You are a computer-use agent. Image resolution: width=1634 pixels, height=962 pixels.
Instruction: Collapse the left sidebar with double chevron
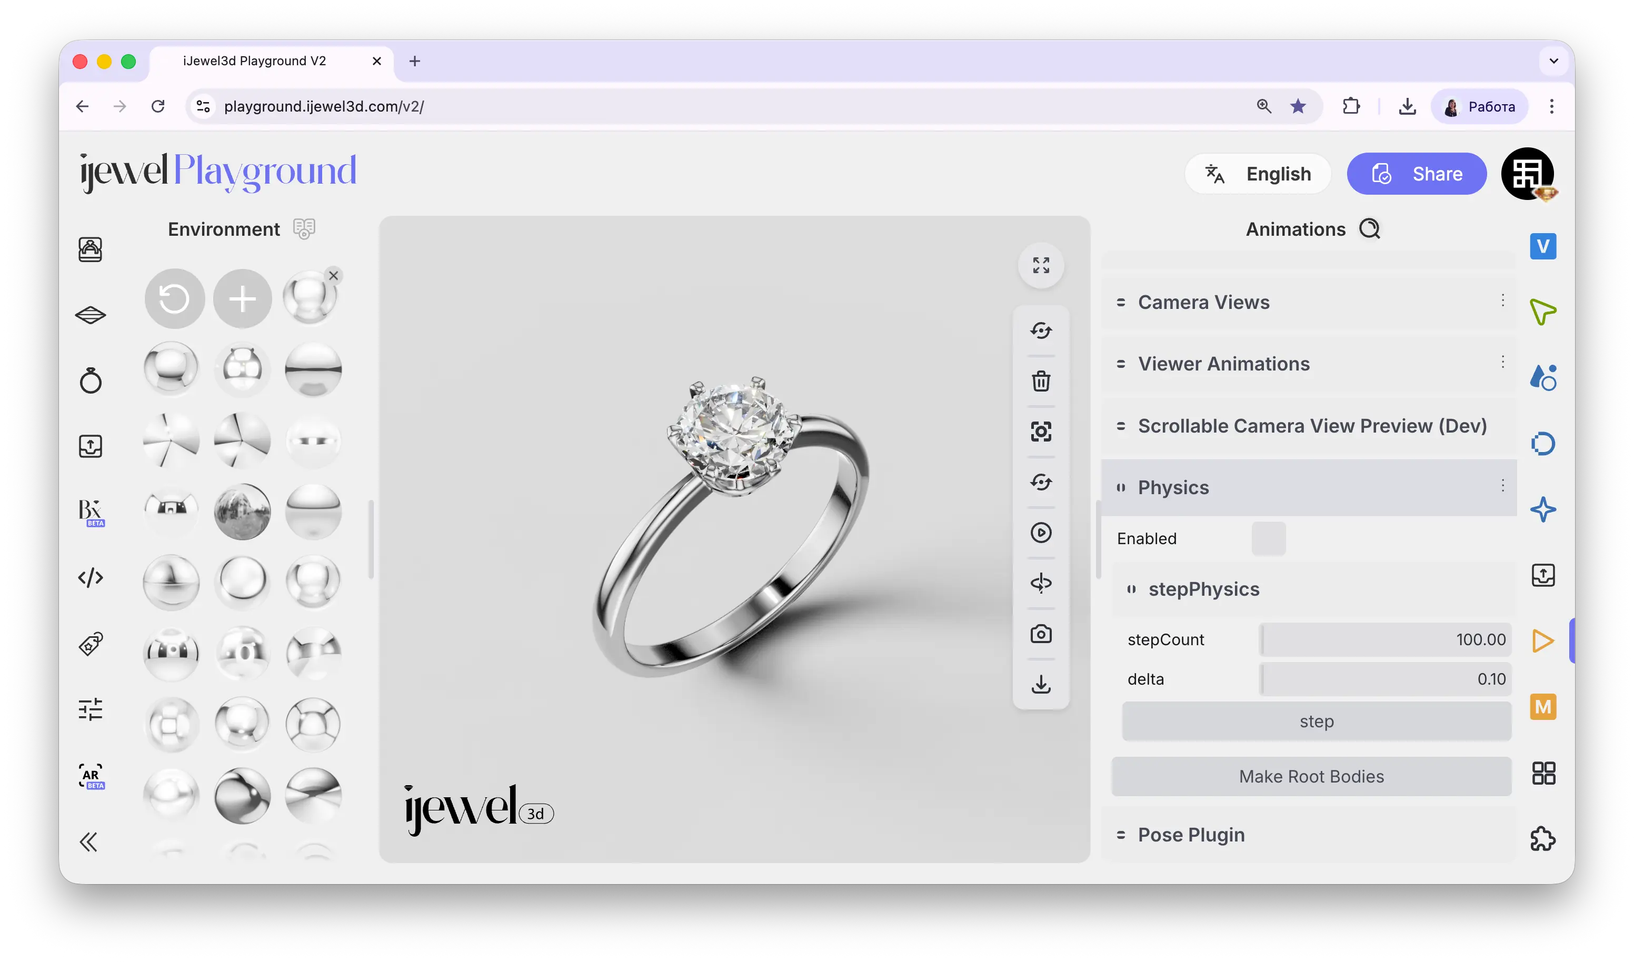pos(88,841)
